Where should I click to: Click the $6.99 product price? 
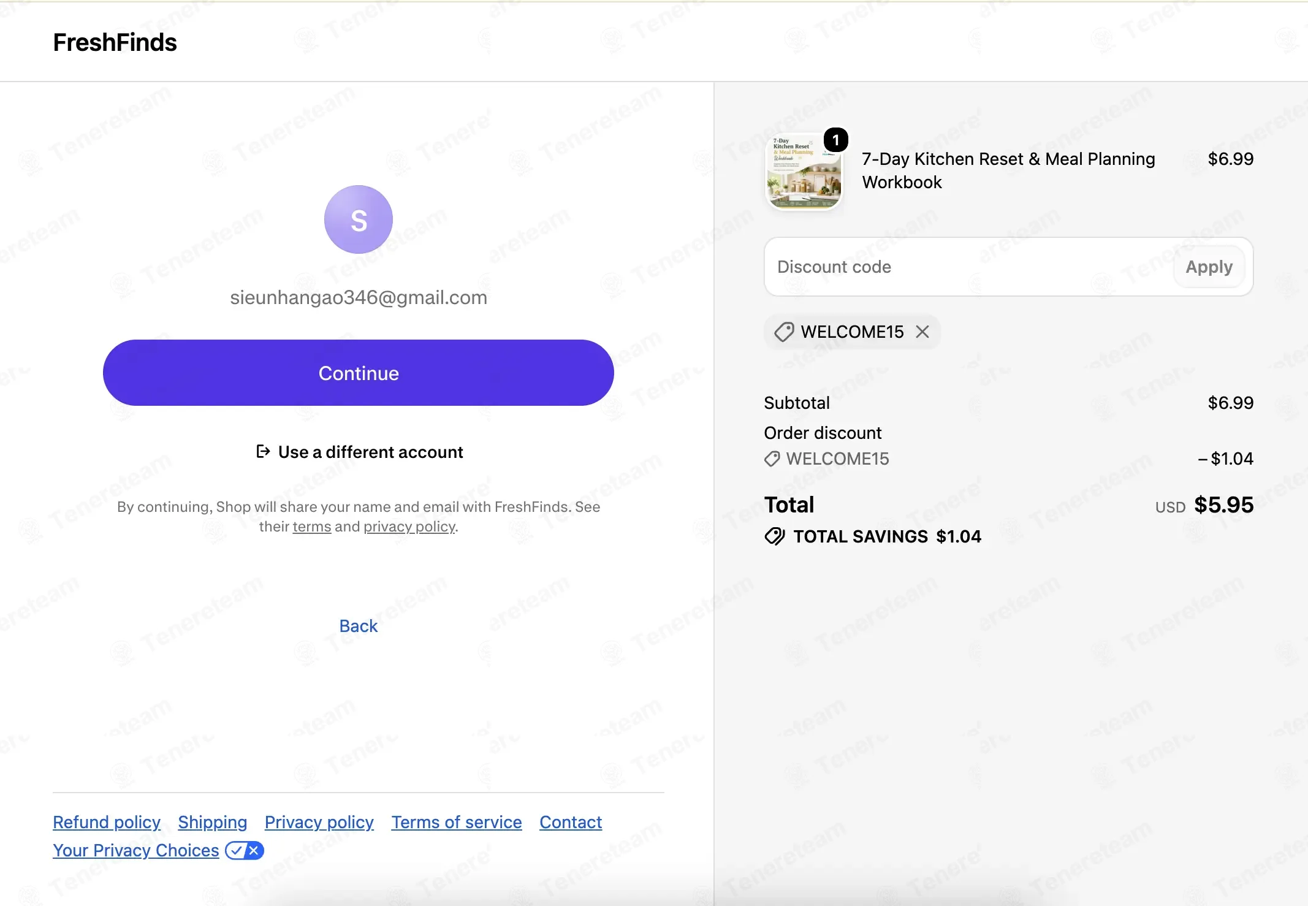coord(1231,159)
